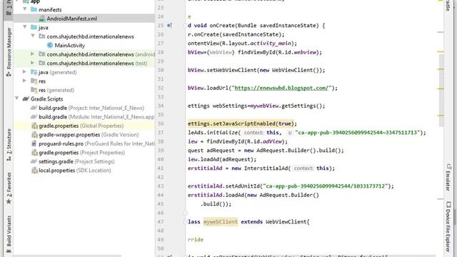Click the MainActivity class icon
The height and width of the screenshot is (257, 457).
(50, 45)
